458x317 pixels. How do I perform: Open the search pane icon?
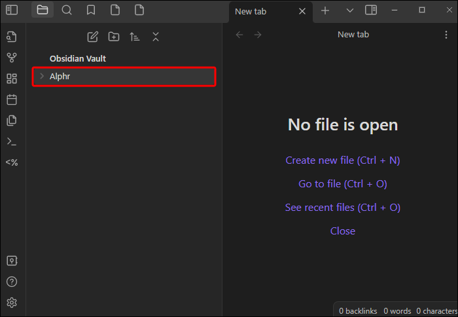tap(67, 10)
